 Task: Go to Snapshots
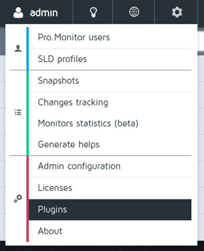click(x=58, y=81)
